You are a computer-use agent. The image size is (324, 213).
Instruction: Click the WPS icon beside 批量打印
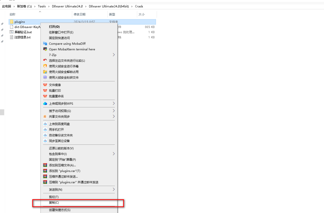(45, 90)
